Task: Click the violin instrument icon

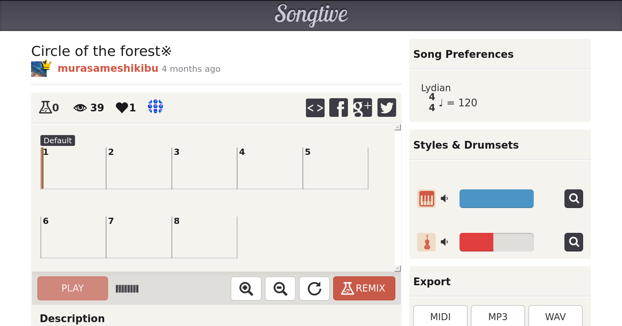Action: (426, 242)
